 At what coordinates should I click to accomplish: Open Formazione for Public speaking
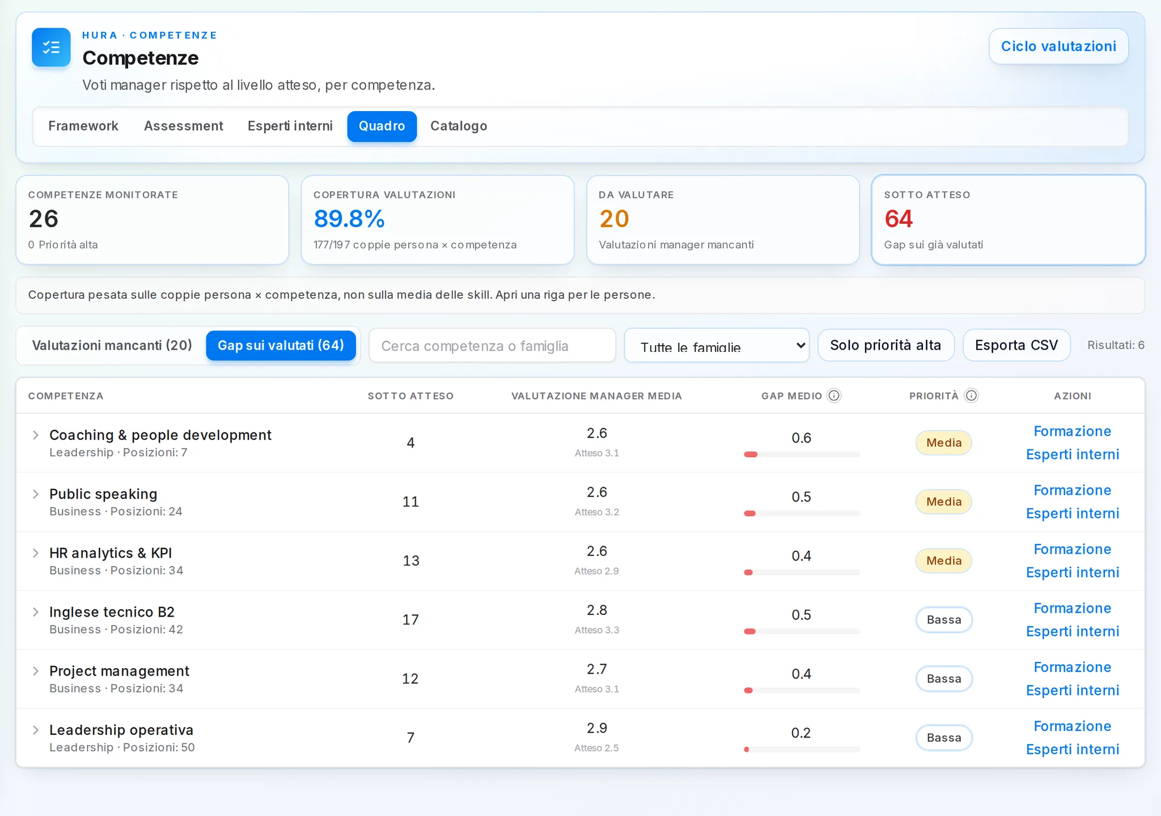1072,490
